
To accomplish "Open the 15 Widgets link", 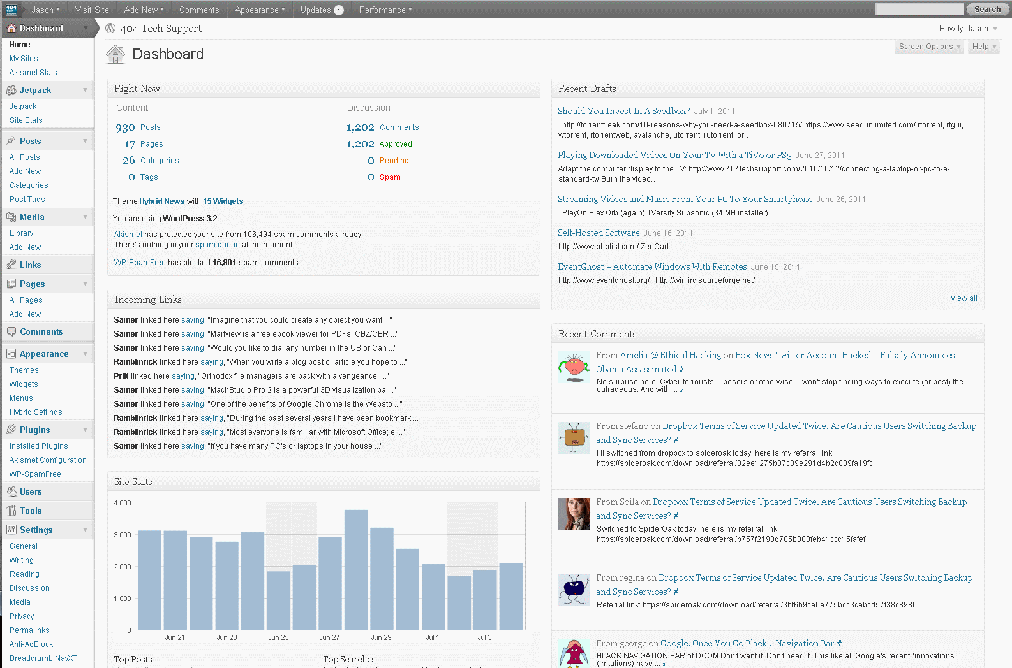I will [x=223, y=201].
